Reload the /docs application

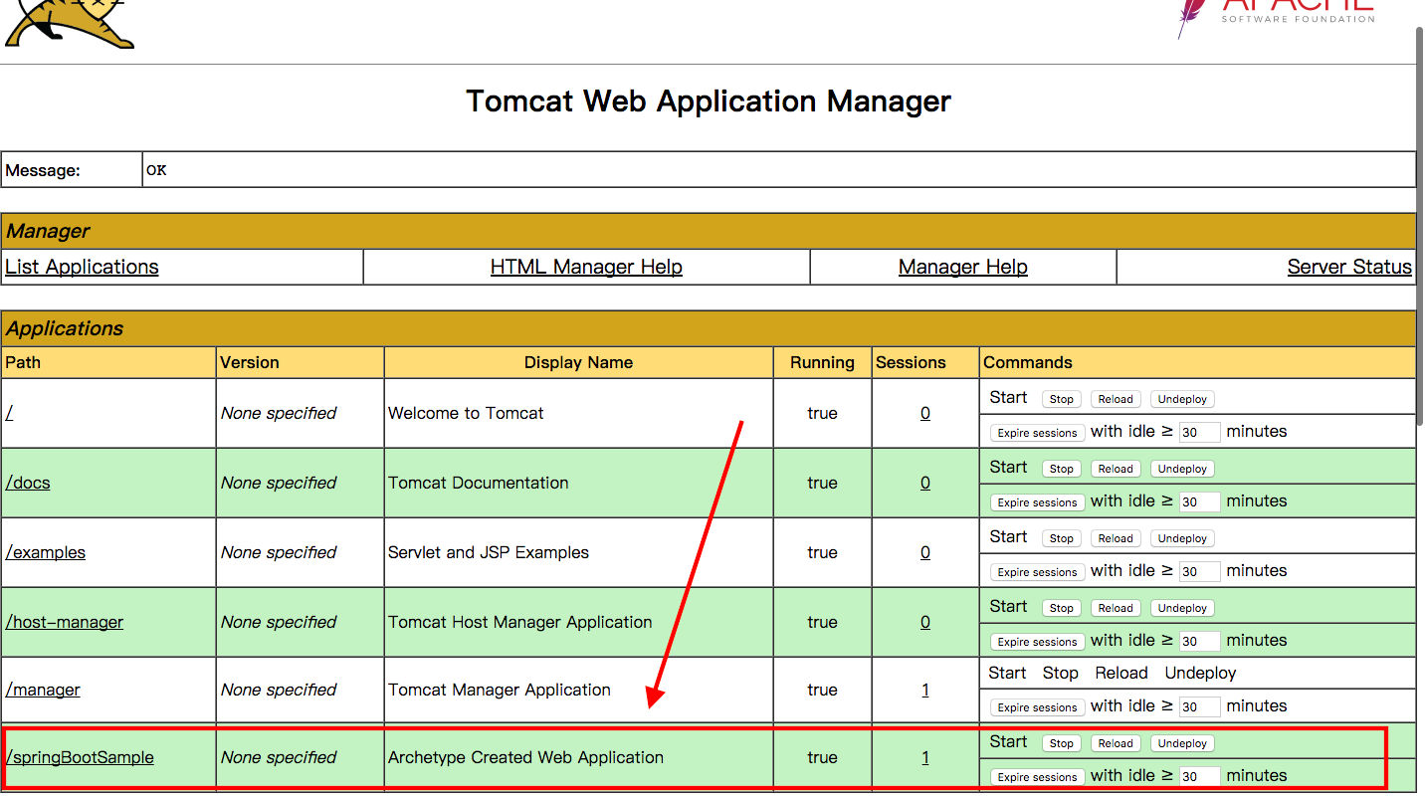1116,469
